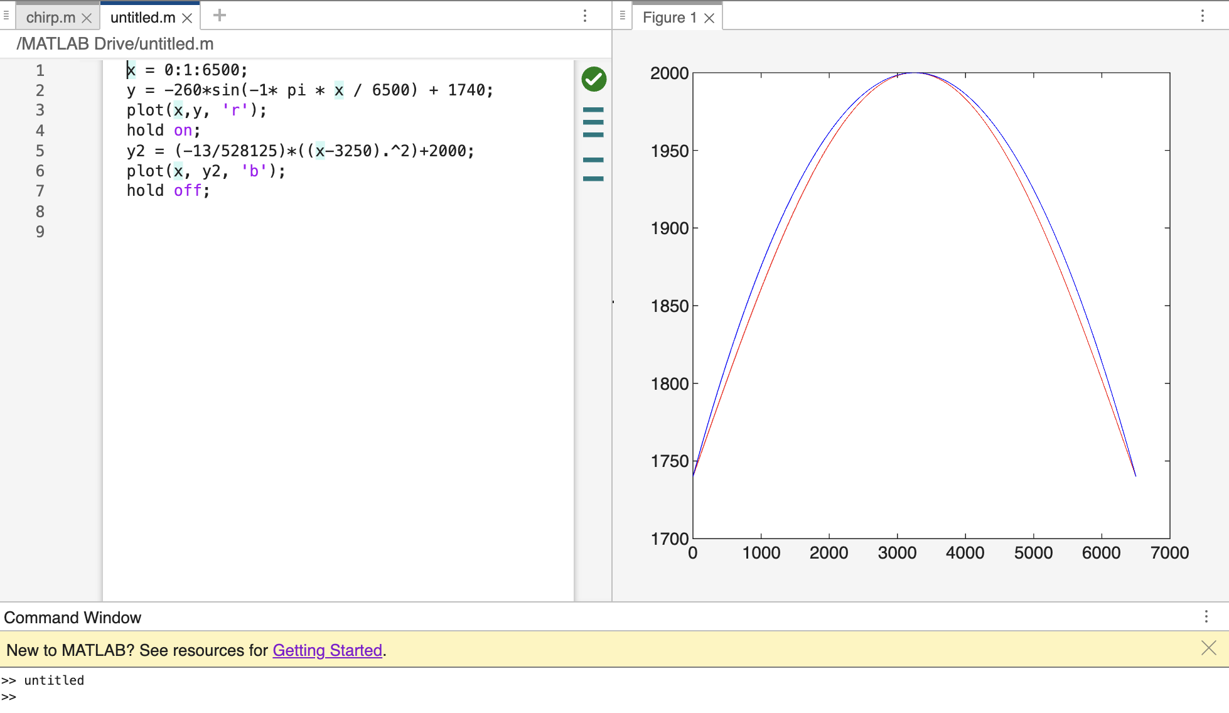Image resolution: width=1229 pixels, height=713 pixels.
Task: Click line number 1 in the gutter
Action: [40, 70]
